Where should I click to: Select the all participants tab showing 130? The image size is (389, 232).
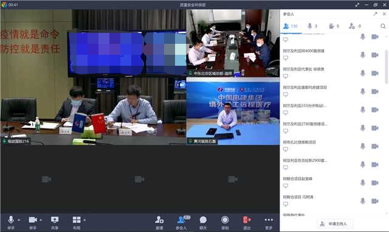coord(291,26)
